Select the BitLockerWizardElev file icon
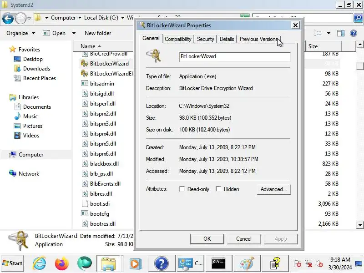Viewport: 364px width, 273px height. point(84,73)
